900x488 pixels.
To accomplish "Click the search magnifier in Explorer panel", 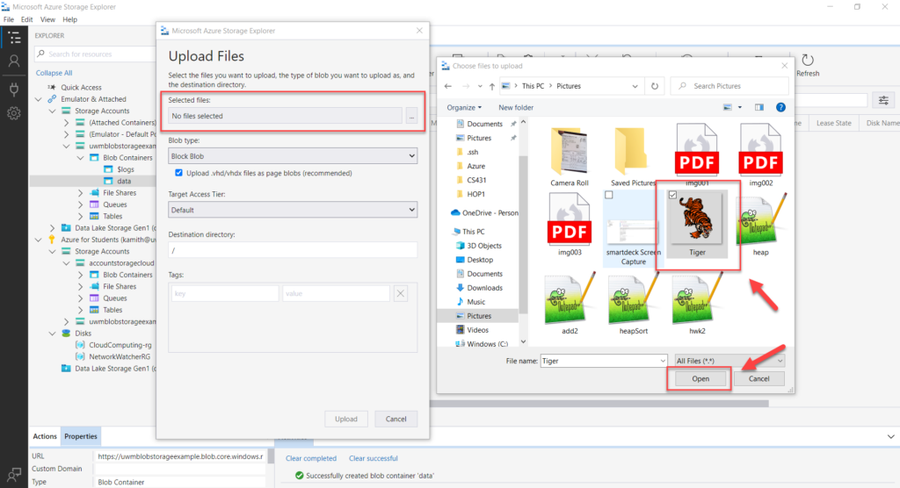I will pyautogui.click(x=40, y=54).
